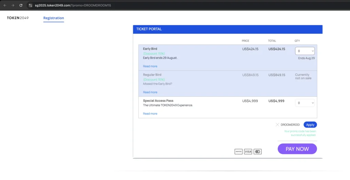Click the US$4,999 Special Access total
The width and height of the screenshot is (350, 180).
[x=276, y=101]
